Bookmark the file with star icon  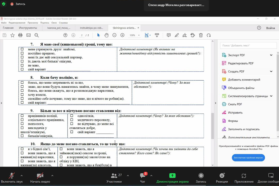[x=12, y=35]
